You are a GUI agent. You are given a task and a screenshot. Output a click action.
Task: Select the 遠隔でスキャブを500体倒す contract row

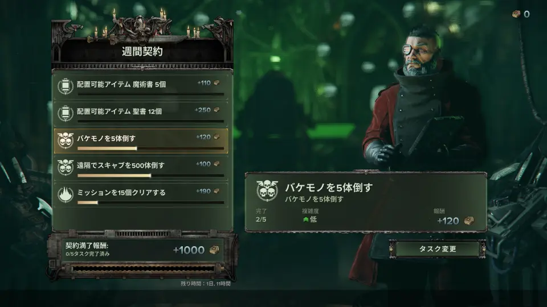tap(141, 168)
